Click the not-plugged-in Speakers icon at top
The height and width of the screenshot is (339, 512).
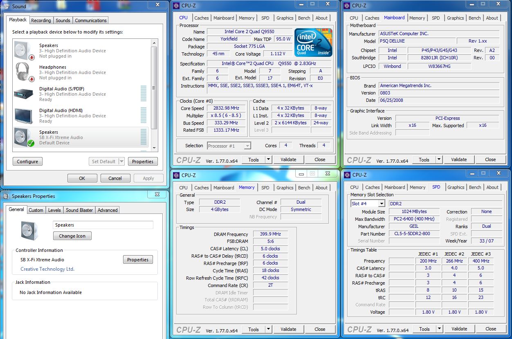pos(23,51)
